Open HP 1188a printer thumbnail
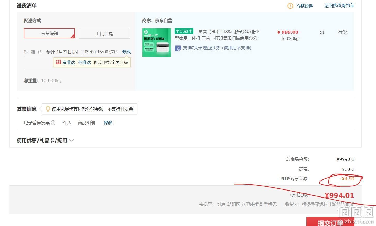The image size is (376, 226). pyautogui.click(x=157, y=43)
